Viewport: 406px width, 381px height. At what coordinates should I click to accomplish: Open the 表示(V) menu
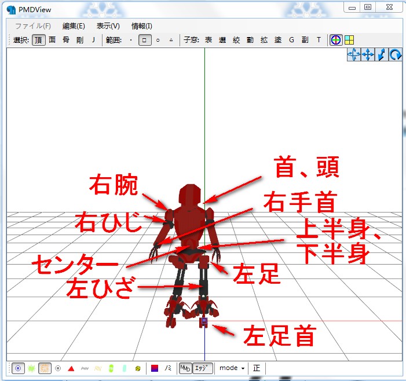[108, 26]
